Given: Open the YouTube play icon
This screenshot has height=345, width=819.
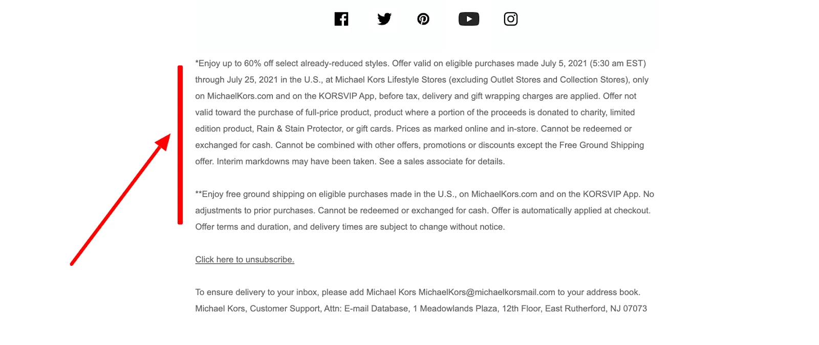Looking at the screenshot, I should (469, 19).
